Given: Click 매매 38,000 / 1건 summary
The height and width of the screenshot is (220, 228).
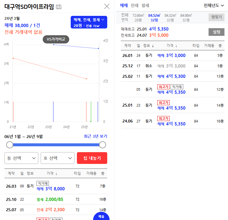Looking at the screenshot, I should click(x=22, y=25).
